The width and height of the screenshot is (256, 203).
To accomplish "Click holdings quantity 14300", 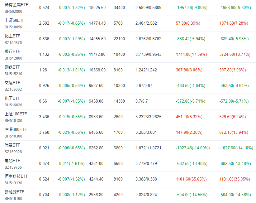I will [119, 101].
